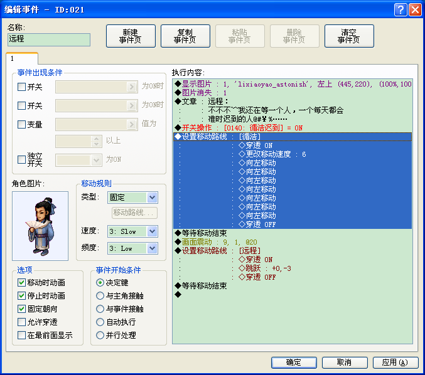Enable the 变量 condition checkbox

pyautogui.click(x=22, y=124)
